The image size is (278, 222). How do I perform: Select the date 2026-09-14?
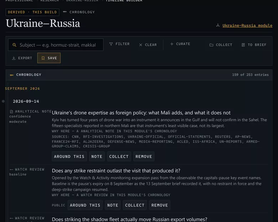26,101
